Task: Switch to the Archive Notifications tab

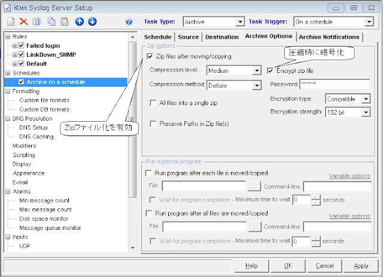Action: [x=329, y=37]
